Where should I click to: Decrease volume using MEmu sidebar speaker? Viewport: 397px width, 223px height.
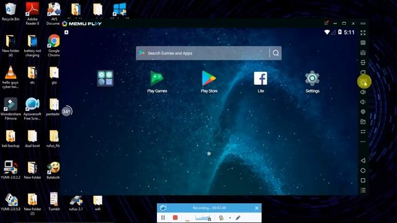coord(363,102)
